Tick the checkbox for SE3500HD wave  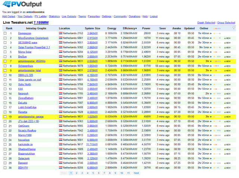[5, 43]
